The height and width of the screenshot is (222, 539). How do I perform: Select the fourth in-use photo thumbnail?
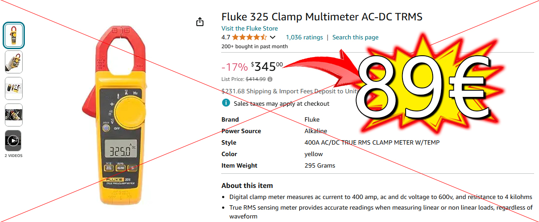(13, 115)
